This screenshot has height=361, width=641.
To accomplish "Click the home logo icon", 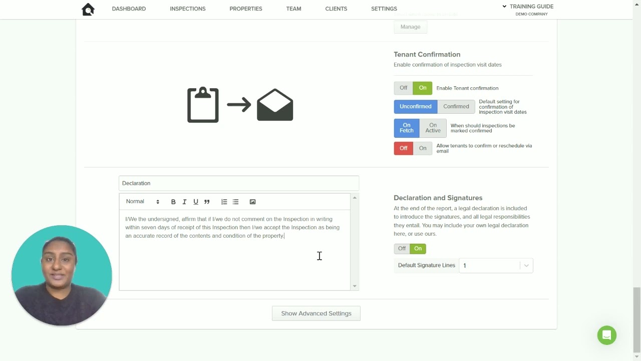I will click(88, 9).
